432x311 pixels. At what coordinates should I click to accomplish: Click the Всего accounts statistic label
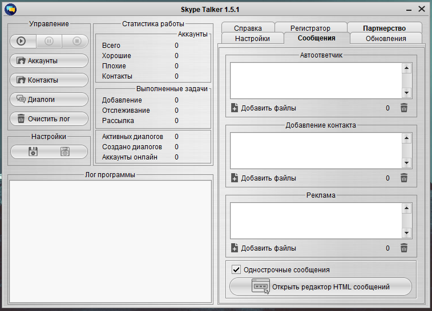[111, 46]
